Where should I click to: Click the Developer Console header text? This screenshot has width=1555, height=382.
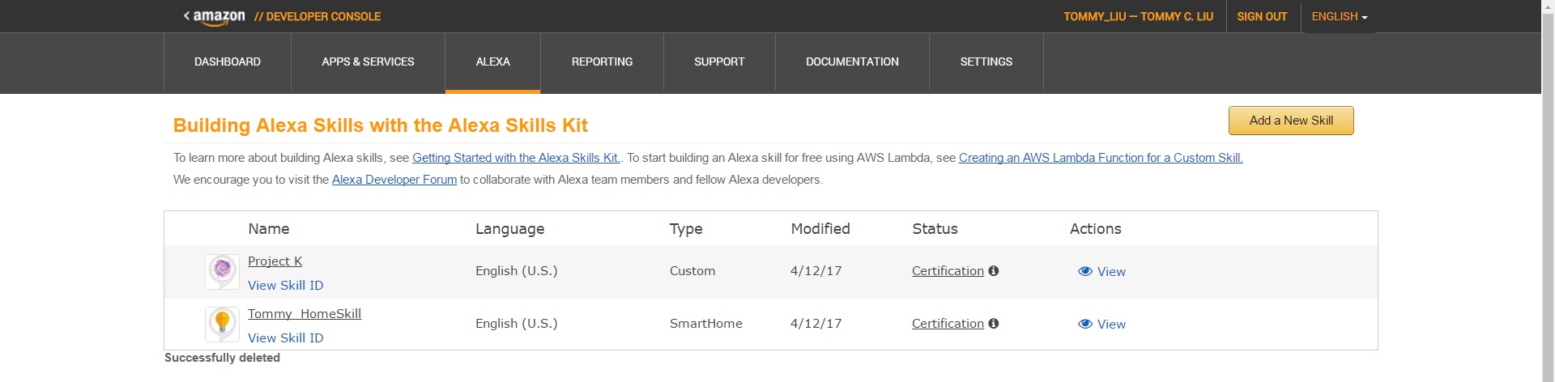(x=317, y=17)
